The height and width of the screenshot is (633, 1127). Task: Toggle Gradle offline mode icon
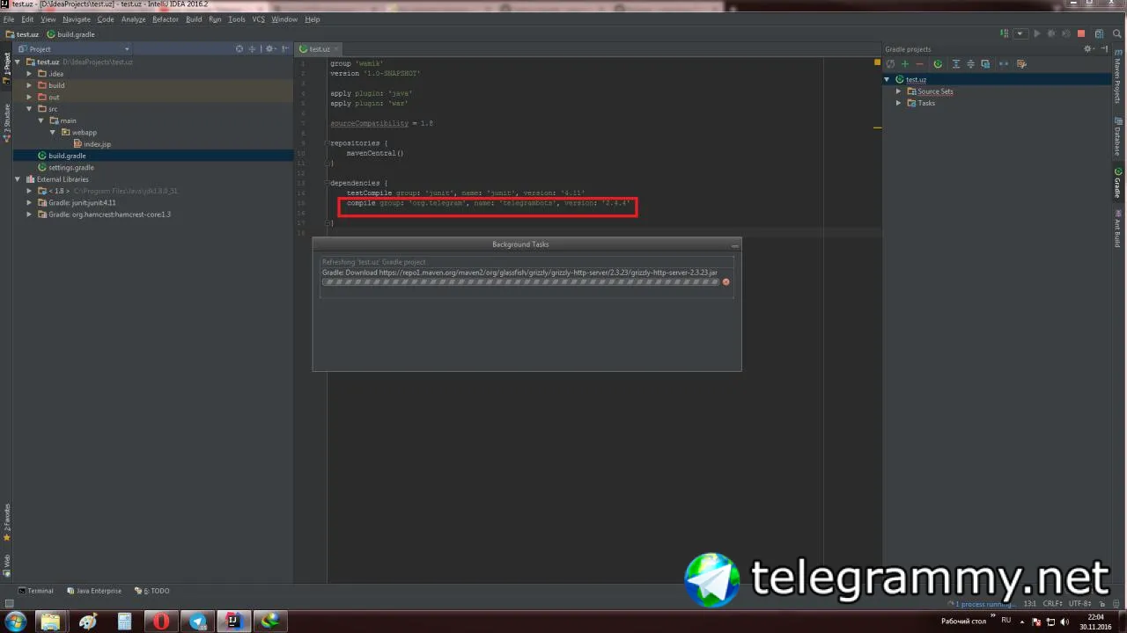[x=1004, y=64]
